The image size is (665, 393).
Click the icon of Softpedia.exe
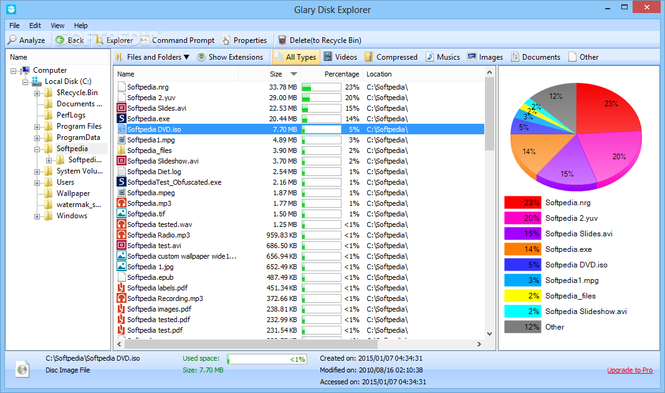(122, 118)
